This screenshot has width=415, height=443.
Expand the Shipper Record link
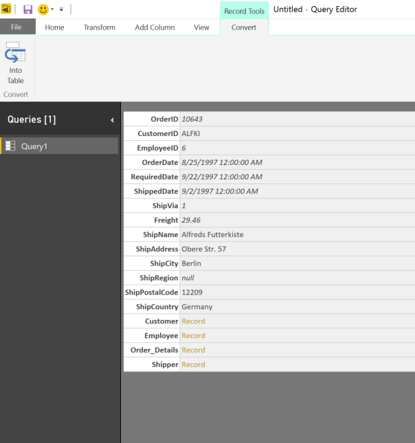pos(193,365)
